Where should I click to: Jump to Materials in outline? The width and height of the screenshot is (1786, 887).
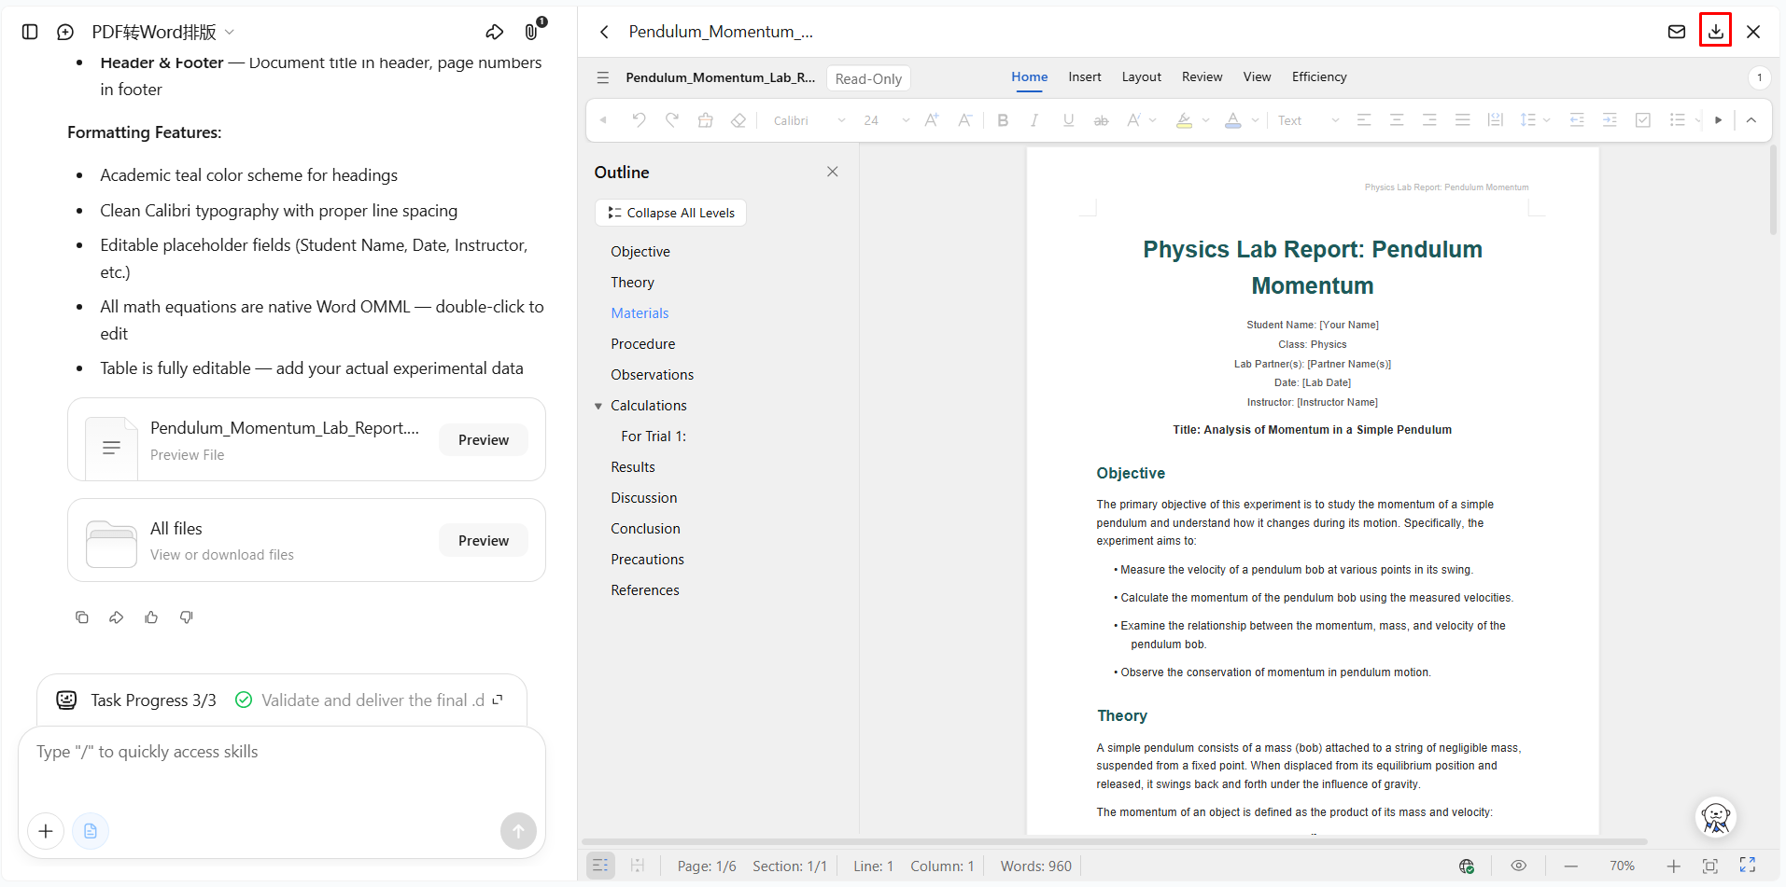[x=640, y=313]
